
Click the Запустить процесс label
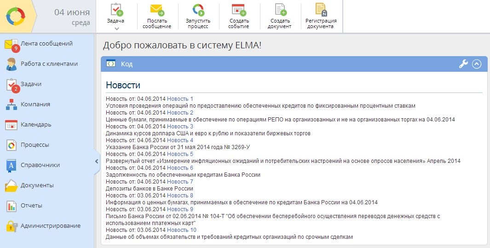tap(198, 23)
